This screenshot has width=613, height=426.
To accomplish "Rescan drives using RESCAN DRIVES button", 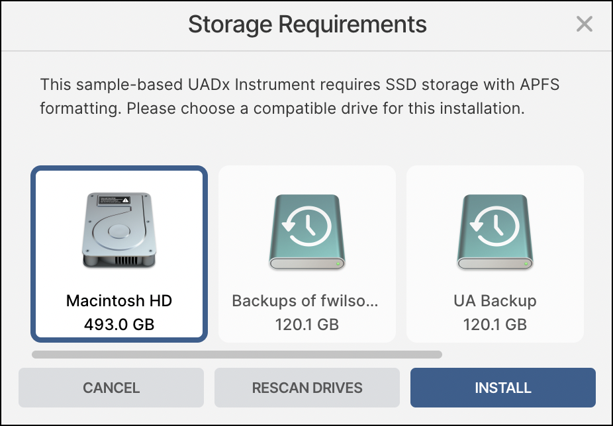I will point(307,388).
